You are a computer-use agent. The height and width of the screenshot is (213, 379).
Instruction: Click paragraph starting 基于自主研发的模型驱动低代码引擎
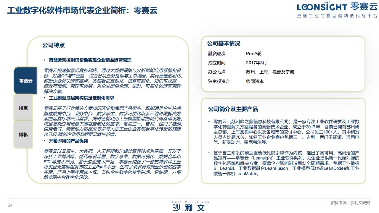coord(286,163)
